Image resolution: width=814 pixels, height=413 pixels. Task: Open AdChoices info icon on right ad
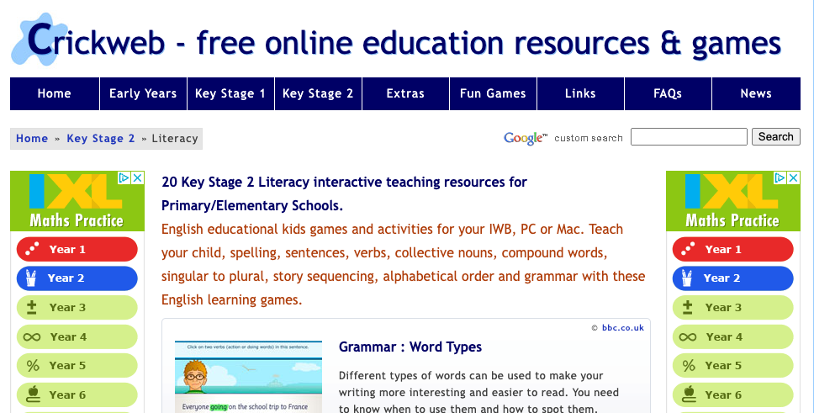(x=781, y=178)
